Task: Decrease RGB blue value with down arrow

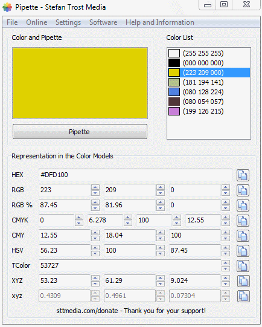Action: tap(226, 193)
